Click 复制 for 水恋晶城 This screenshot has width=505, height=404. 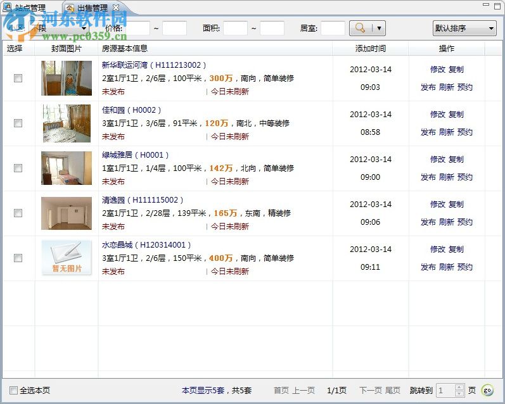(x=456, y=249)
